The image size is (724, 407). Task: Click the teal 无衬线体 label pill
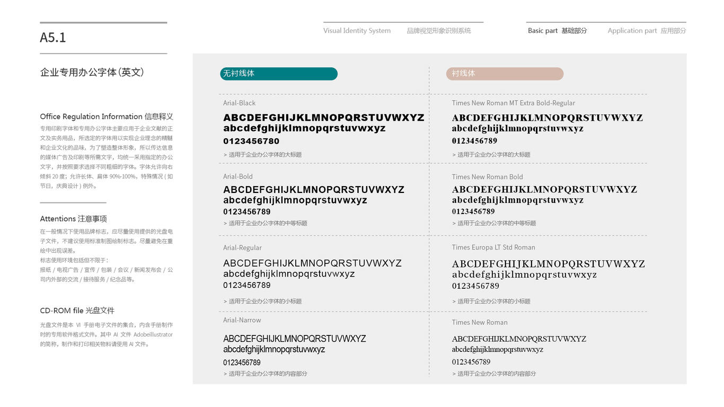(279, 74)
